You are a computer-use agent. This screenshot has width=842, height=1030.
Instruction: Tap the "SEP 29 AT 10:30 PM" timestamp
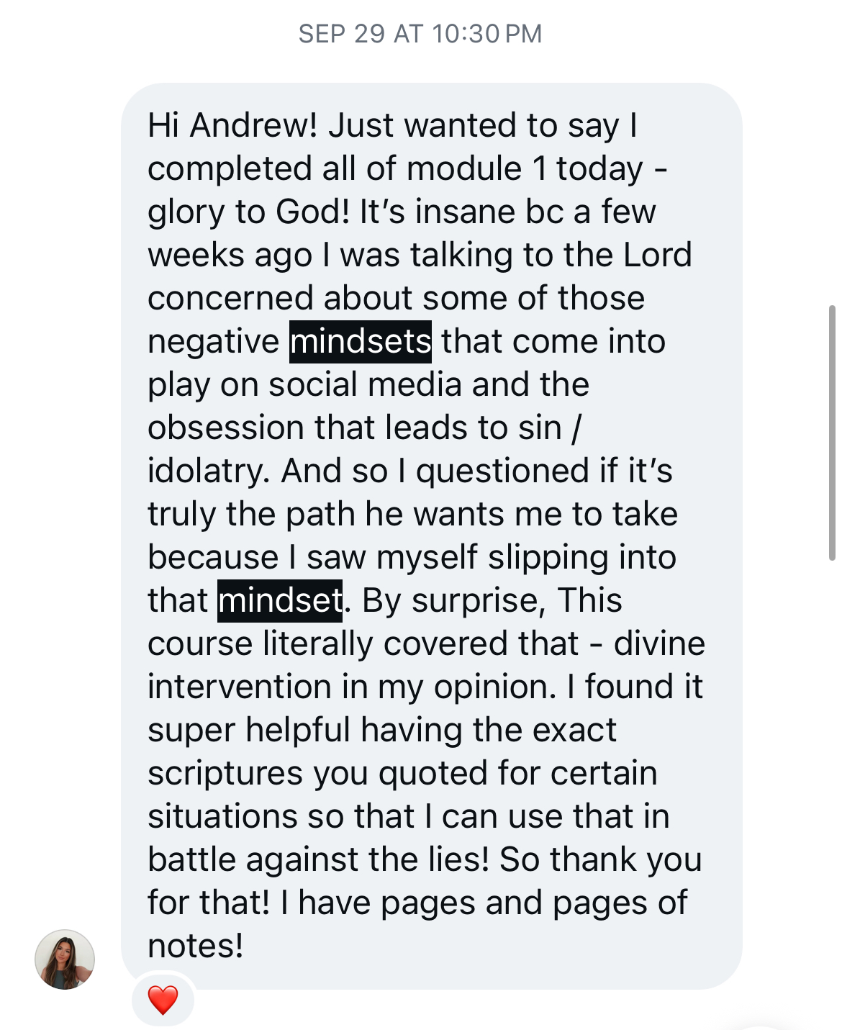(420, 34)
